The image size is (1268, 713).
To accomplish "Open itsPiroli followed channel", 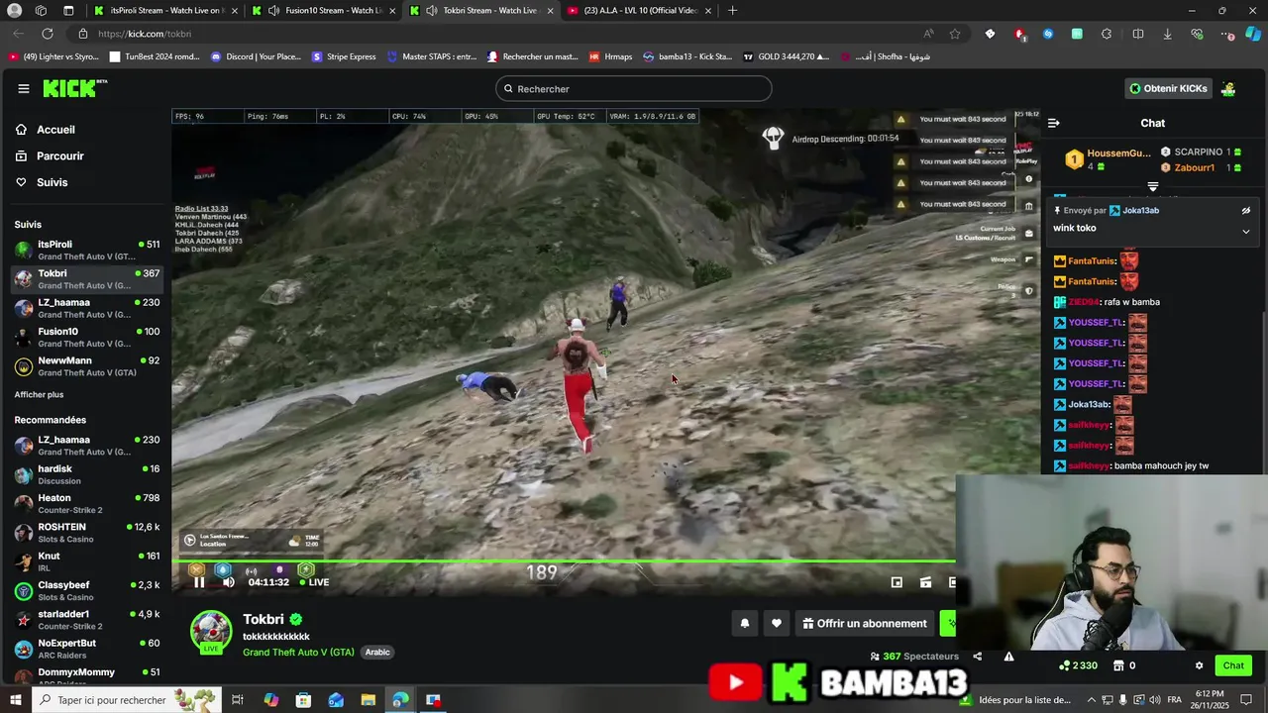I will pyautogui.click(x=87, y=250).
